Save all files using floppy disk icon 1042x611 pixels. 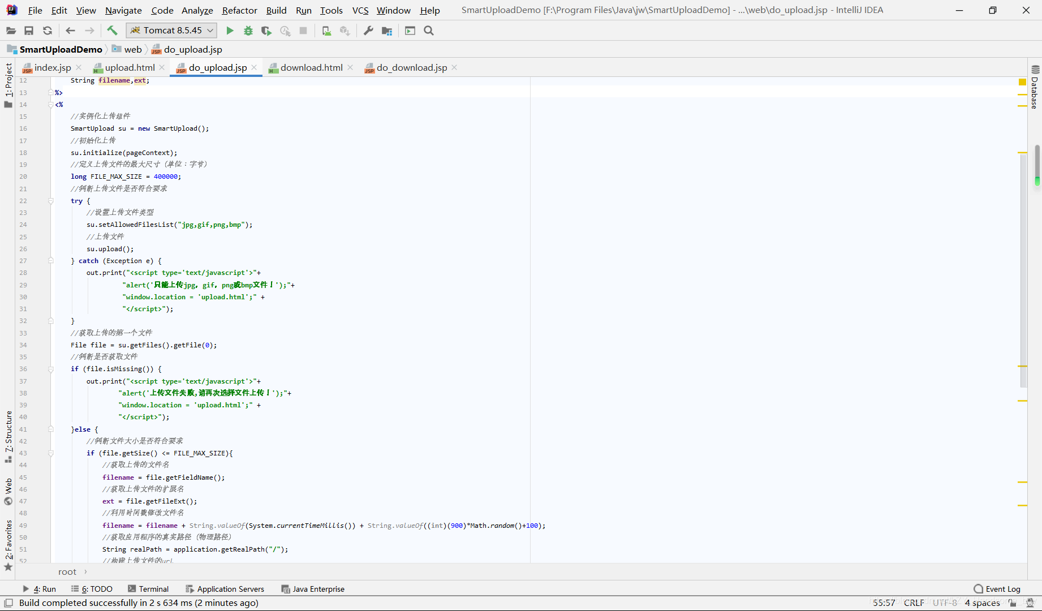(x=29, y=31)
